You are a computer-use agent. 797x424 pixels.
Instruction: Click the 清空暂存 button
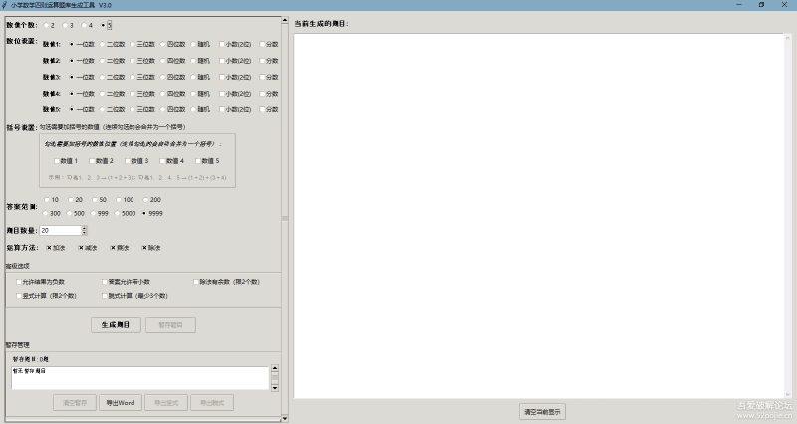75,403
